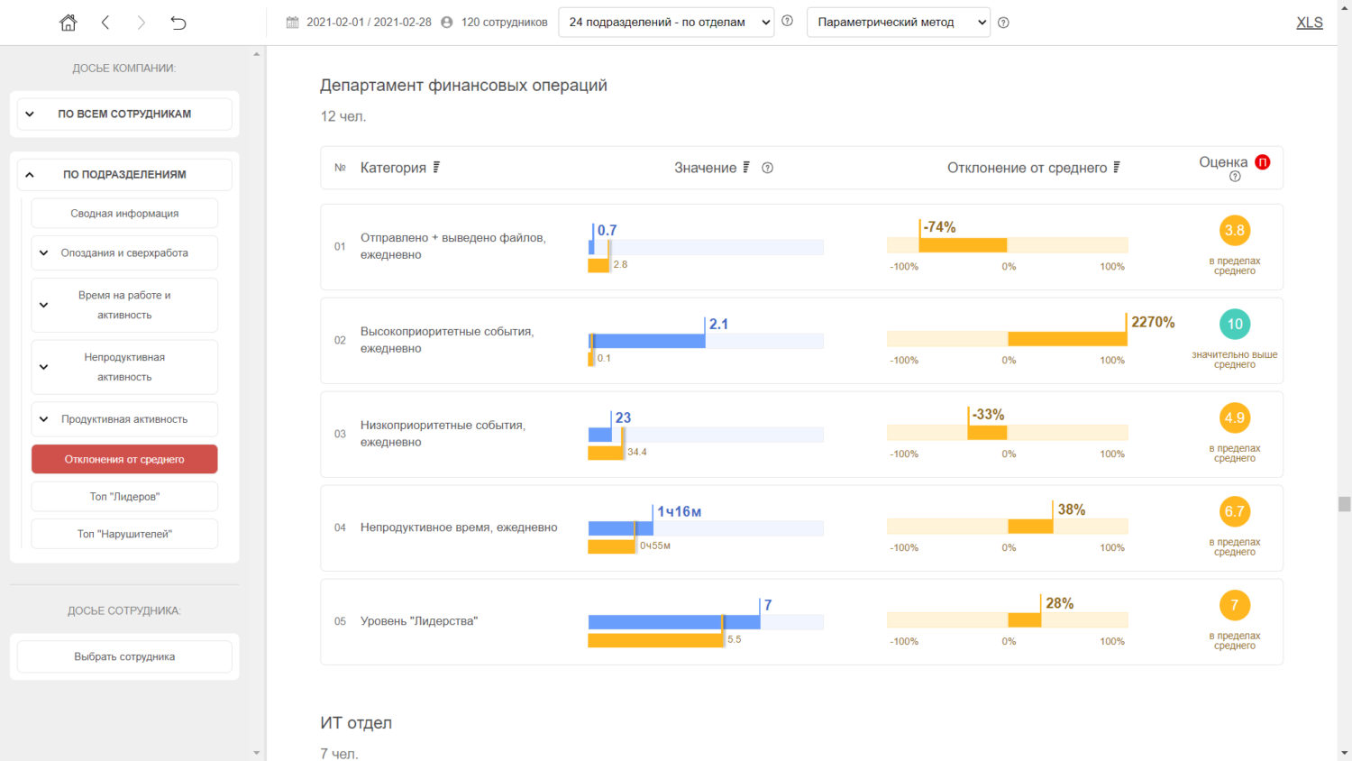
Task: Click the help icon beside the method dropdown
Action: click(x=1003, y=23)
